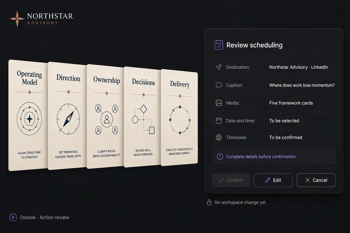Click the Ownership people network icon
This screenshot has height=233, width=350.
coord(107,119)
